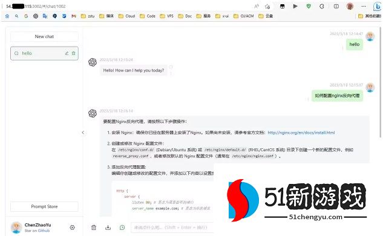The width and height of the screenshot is (383, 236).
Task: Open the first bookmark home icon
Action: pos(7,16)
